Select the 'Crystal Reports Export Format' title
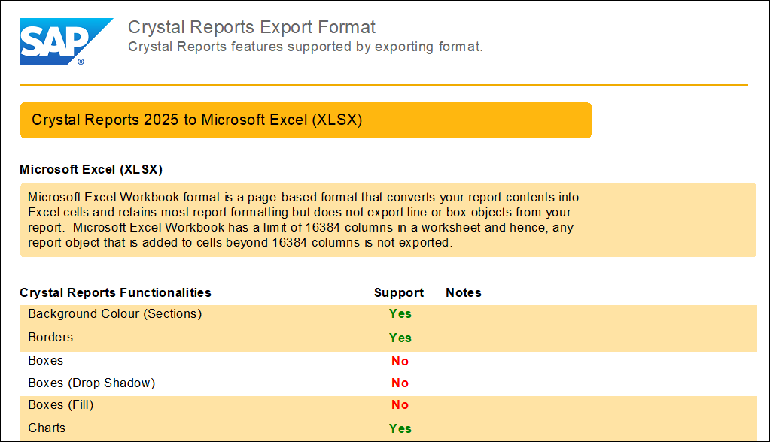 [251, 27]
